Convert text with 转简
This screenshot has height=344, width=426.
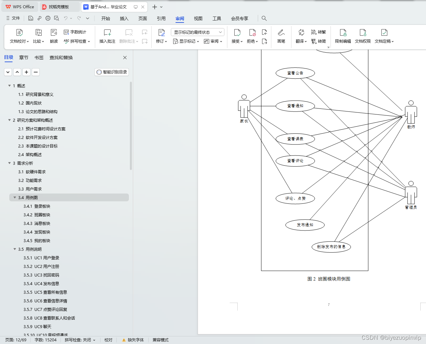coord(319,41)
